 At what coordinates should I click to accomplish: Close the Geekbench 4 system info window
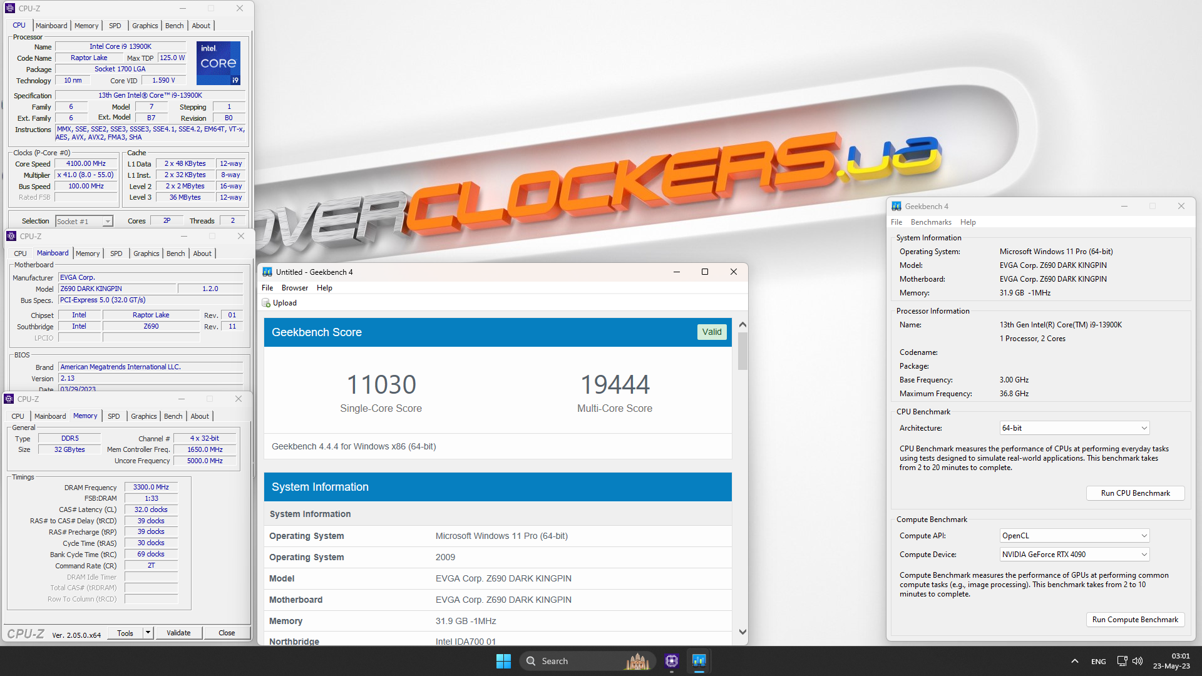click(x=1181, y=206)
